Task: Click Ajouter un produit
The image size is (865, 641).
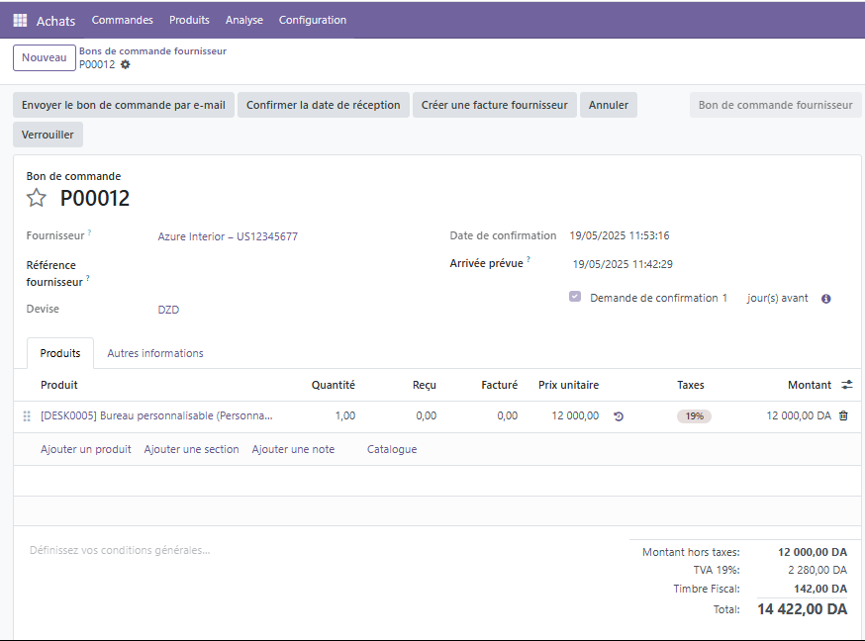Action: pos(86,449)
